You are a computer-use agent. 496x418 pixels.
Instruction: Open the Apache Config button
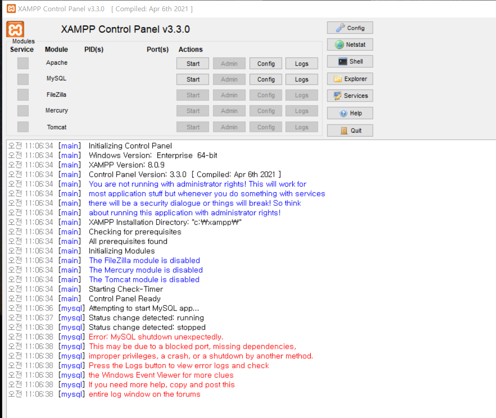click(266, 63)
